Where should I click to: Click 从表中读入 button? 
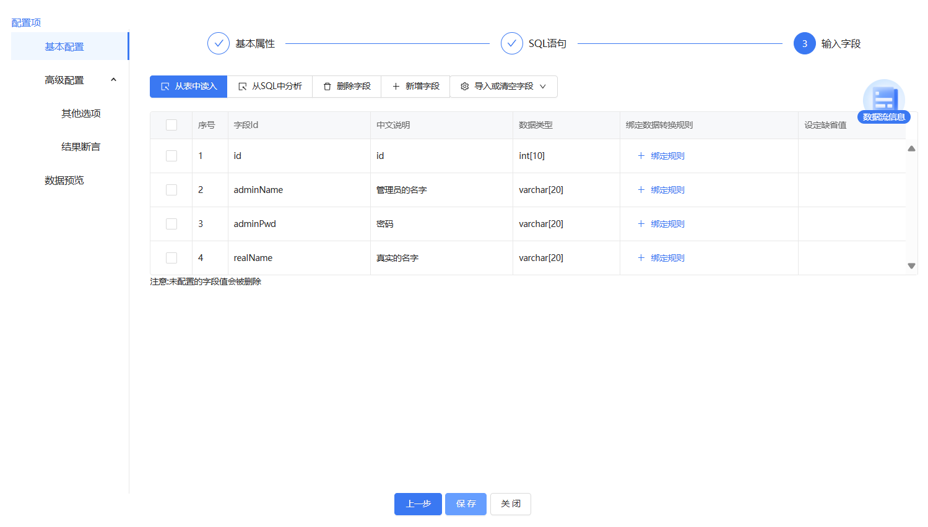point(189,87)
